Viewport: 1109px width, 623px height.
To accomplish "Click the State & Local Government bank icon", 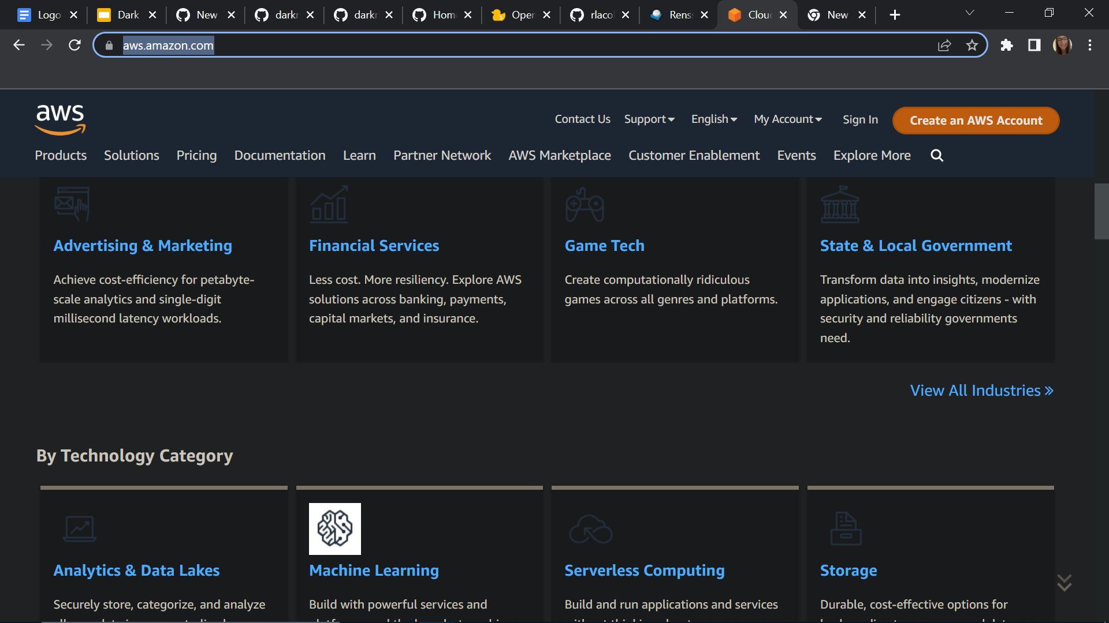I will pos(840,204).
